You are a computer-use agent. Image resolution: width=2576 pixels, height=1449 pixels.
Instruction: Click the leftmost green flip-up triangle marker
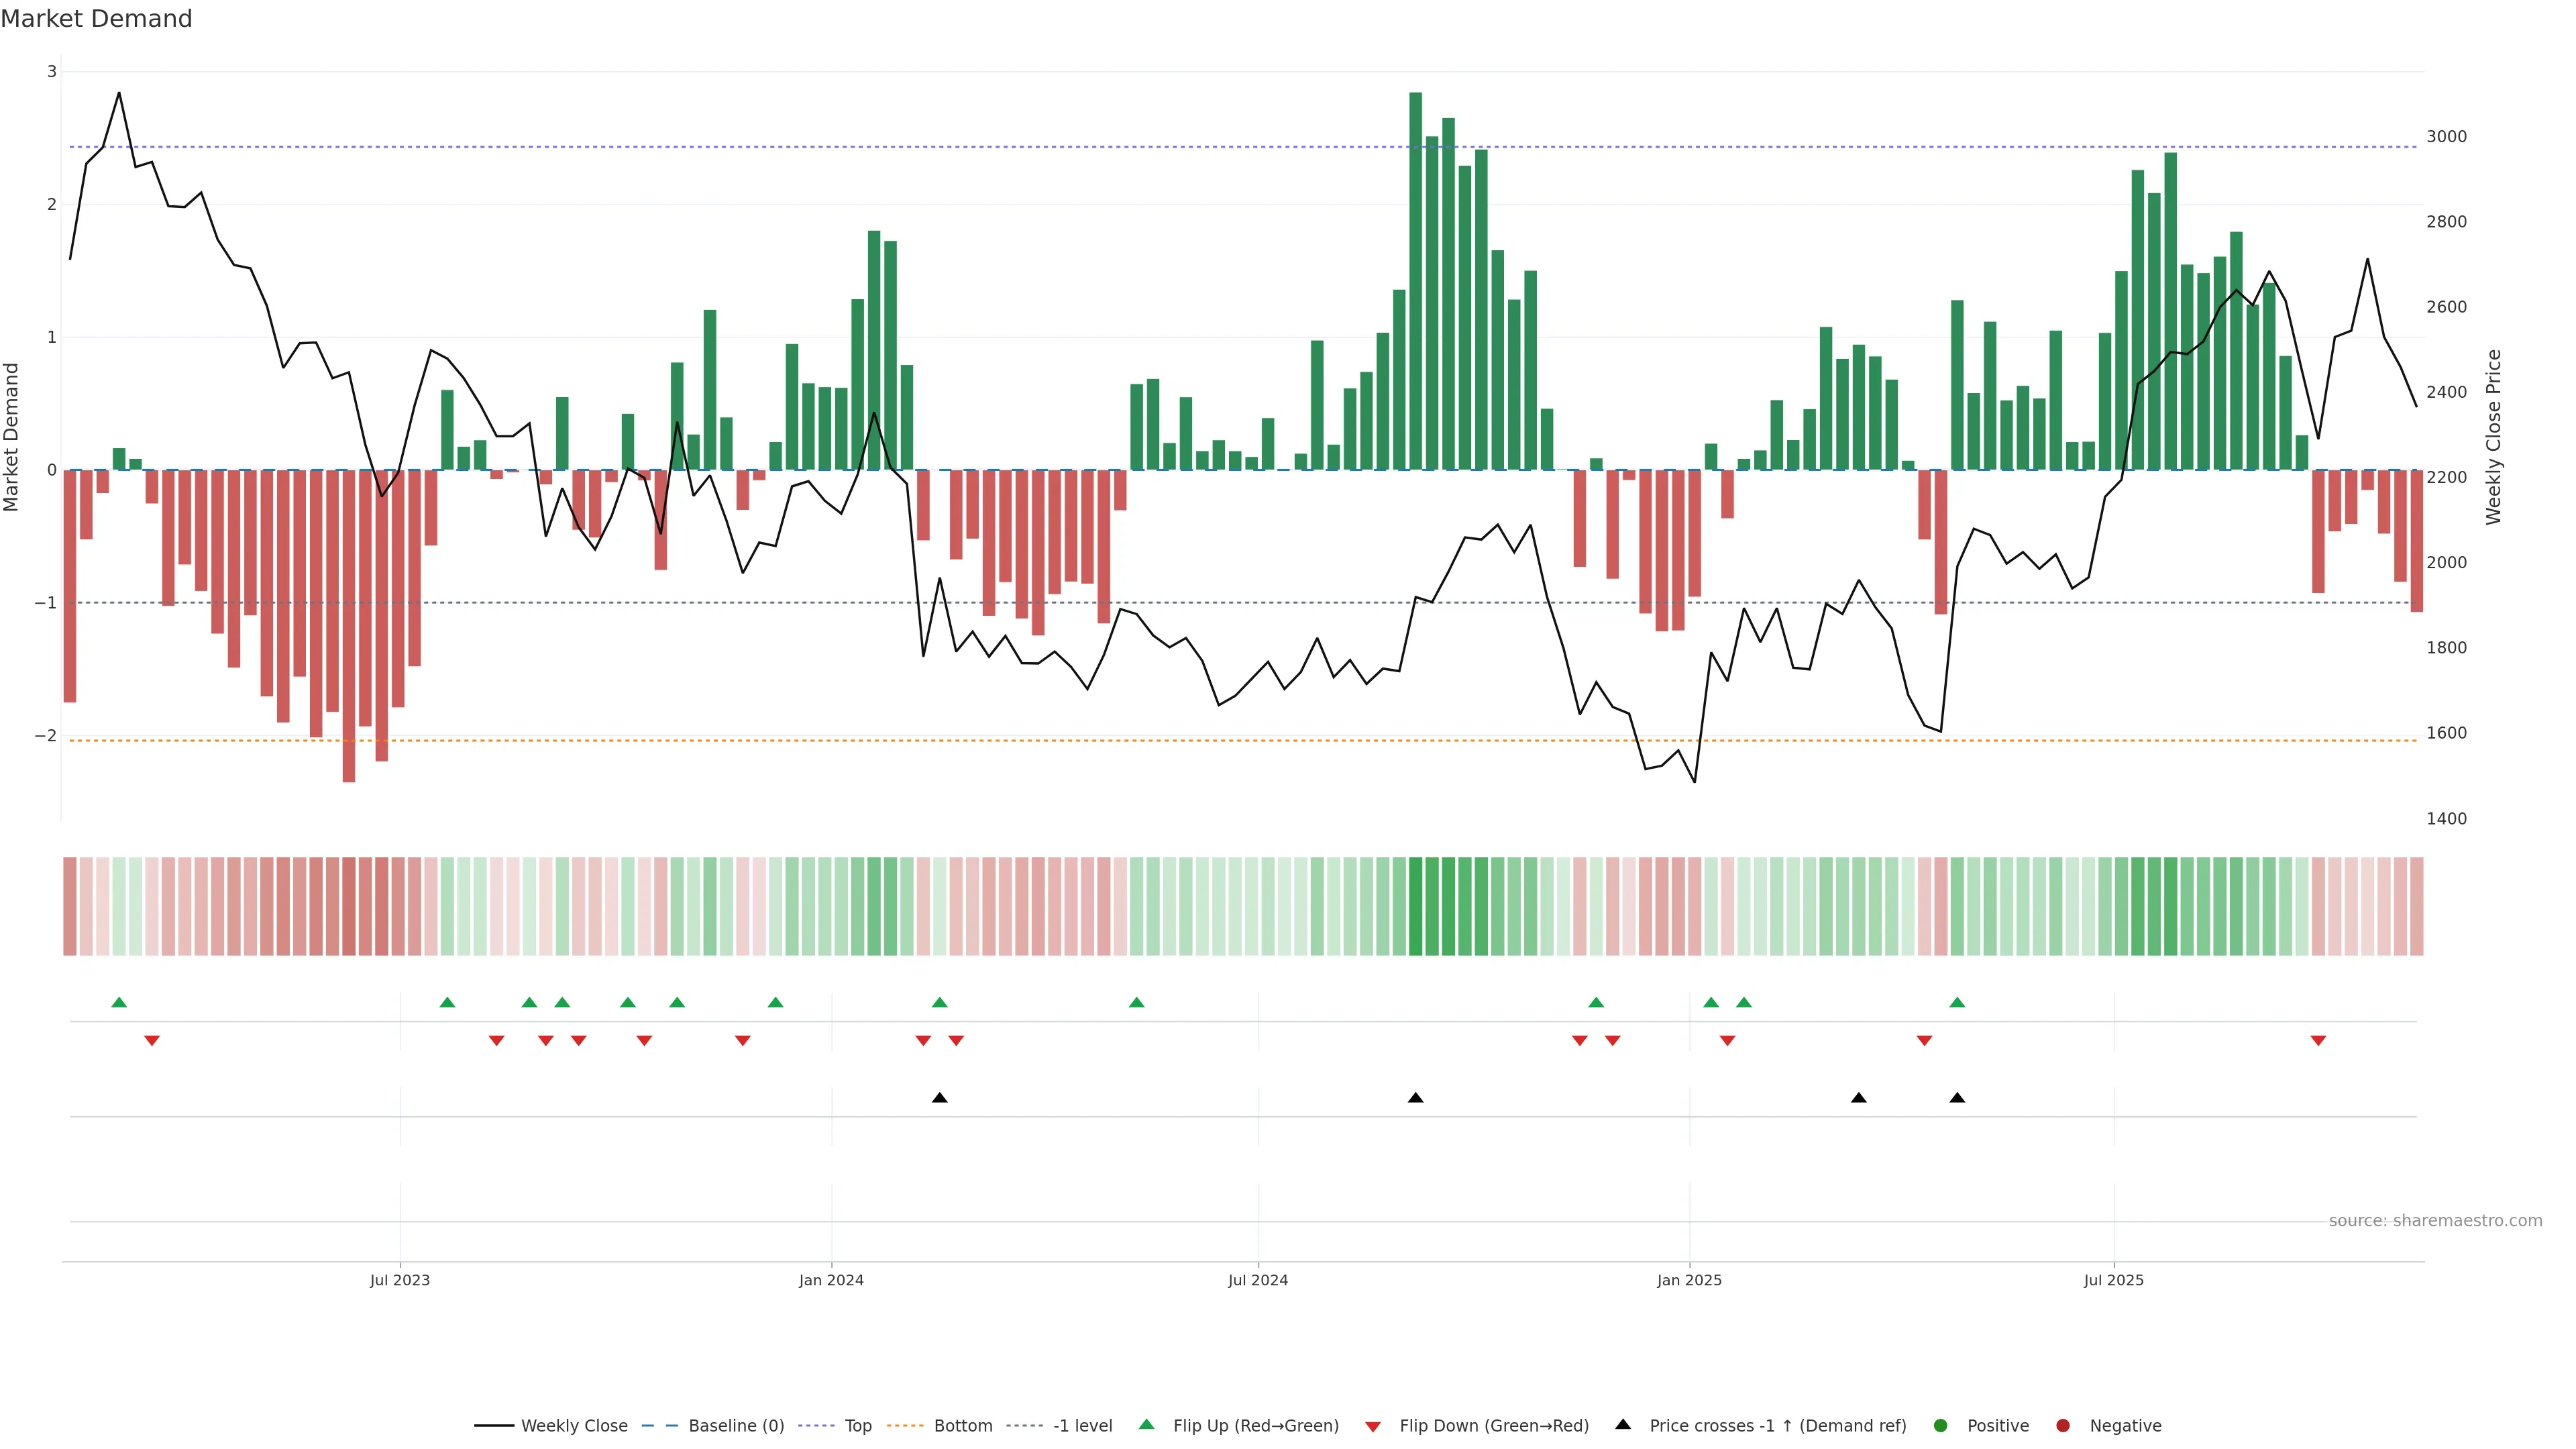click(x=119, y=1002)
